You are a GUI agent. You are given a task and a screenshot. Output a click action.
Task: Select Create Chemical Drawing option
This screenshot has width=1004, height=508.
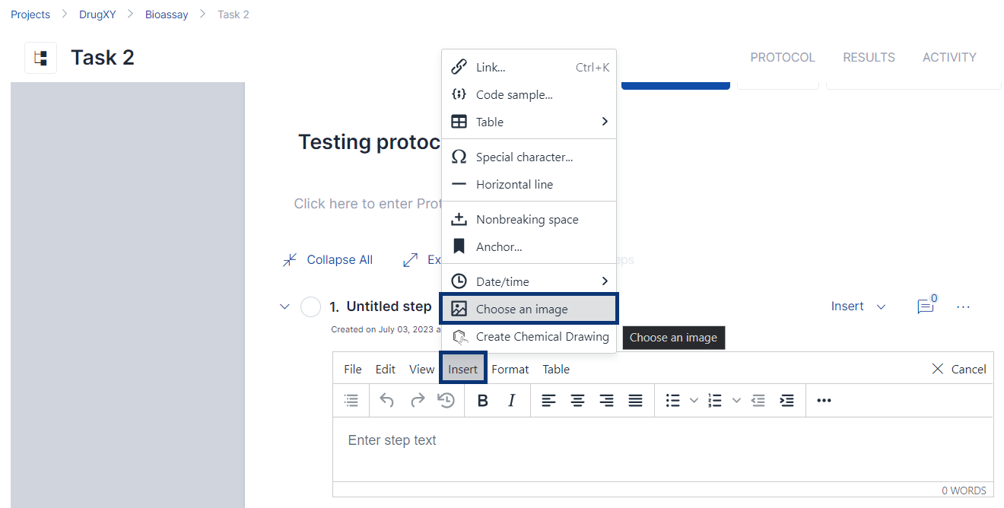[542, 337]
